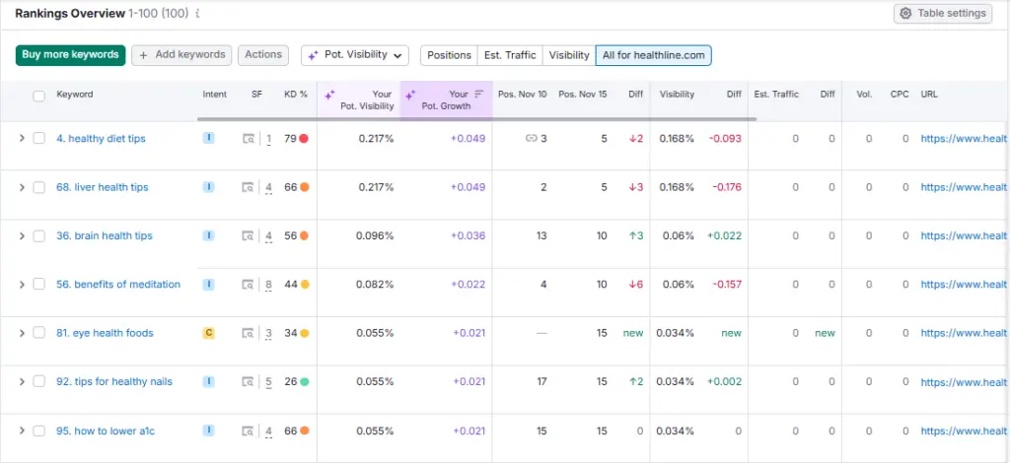Open SERP features icon for how to lower a1c

[x=250, y=430]
